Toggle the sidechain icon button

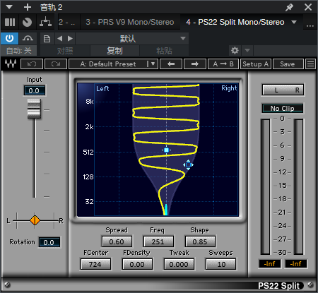(x=28, y=38)
